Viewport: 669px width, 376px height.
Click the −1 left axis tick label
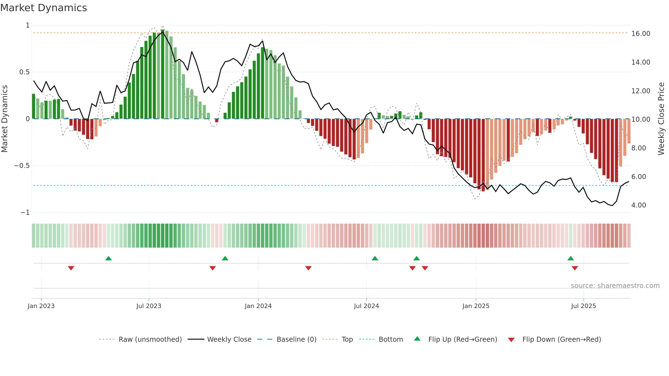(x=25, y=213)
